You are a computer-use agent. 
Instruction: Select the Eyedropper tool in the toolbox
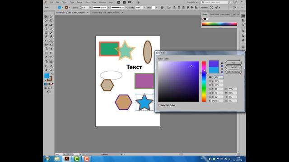(46, 57)
